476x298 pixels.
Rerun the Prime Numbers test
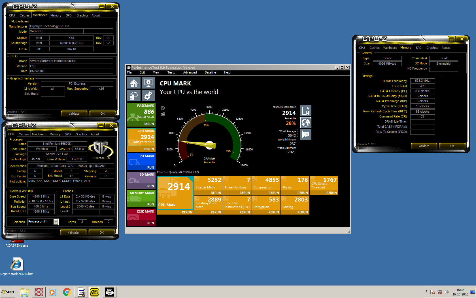tap(245, 193)
